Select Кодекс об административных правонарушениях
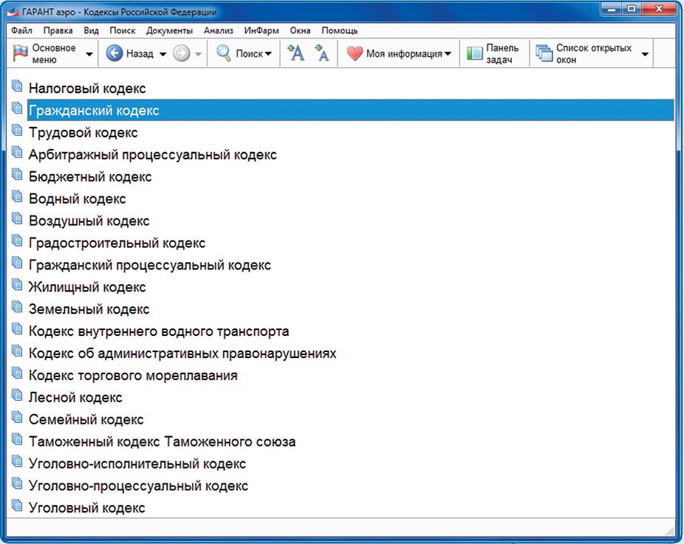684x544 pixels. (x=182, y=354)
